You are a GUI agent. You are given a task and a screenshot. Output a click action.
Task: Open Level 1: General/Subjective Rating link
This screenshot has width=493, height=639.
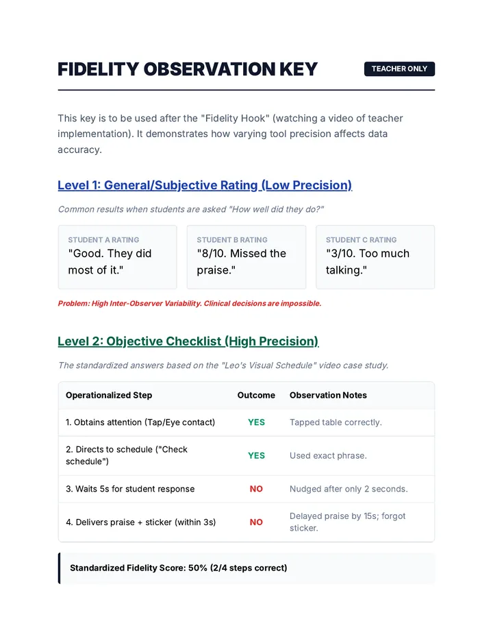205,185
